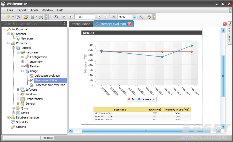Collapse the Scanner tree node

pyautogui.click(x=9, y=34)
